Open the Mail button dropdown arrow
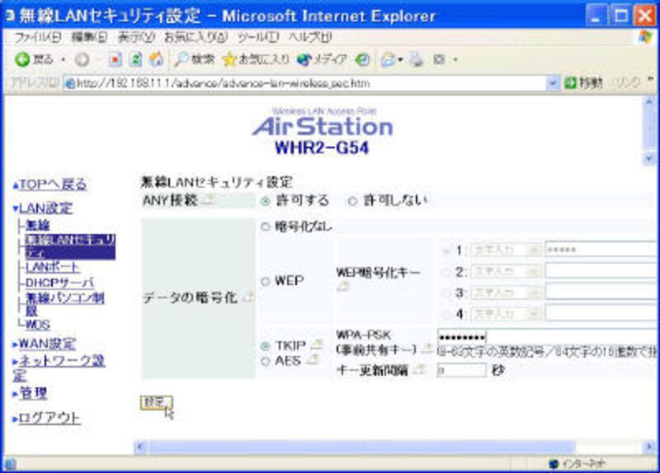 point(400,60)
